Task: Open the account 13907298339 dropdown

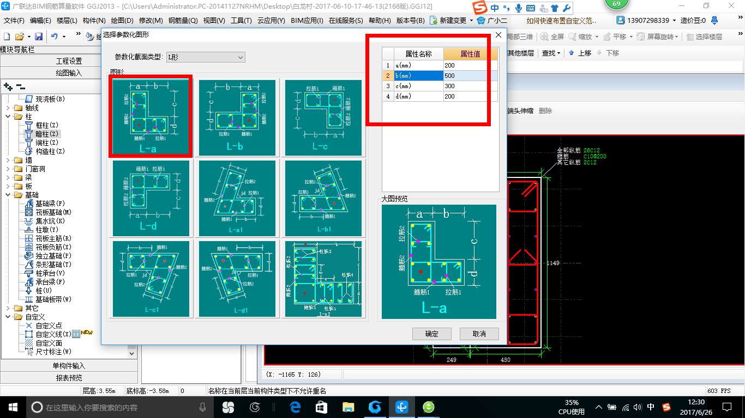Action: coord(674,21)
